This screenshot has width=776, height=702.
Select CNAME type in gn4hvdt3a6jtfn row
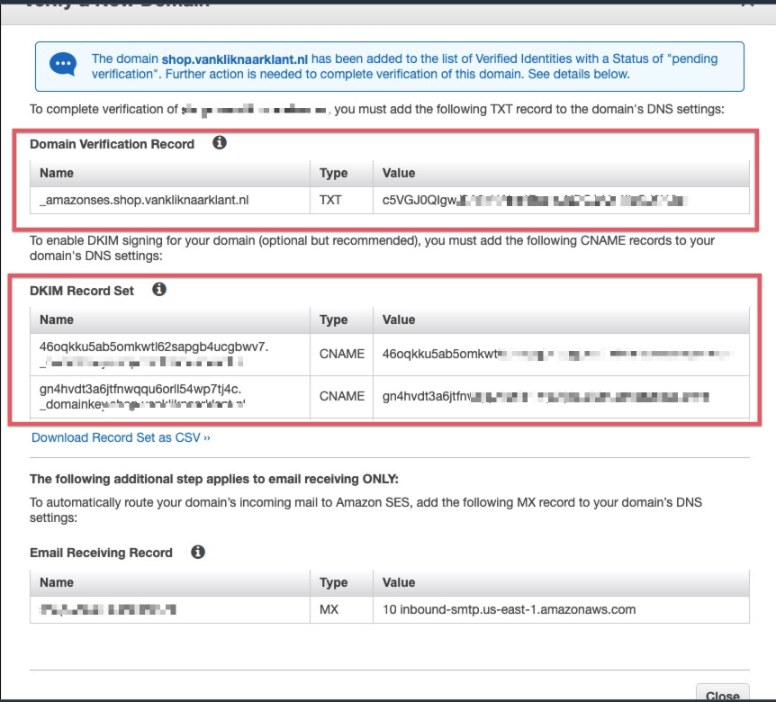click(x=342, y=396)
